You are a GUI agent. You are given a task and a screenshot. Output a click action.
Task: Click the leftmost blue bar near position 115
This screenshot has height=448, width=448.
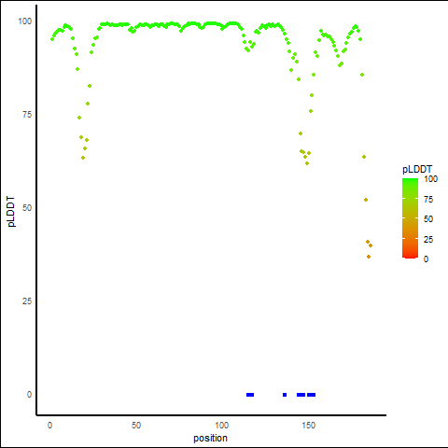click(x=250, y=395)
